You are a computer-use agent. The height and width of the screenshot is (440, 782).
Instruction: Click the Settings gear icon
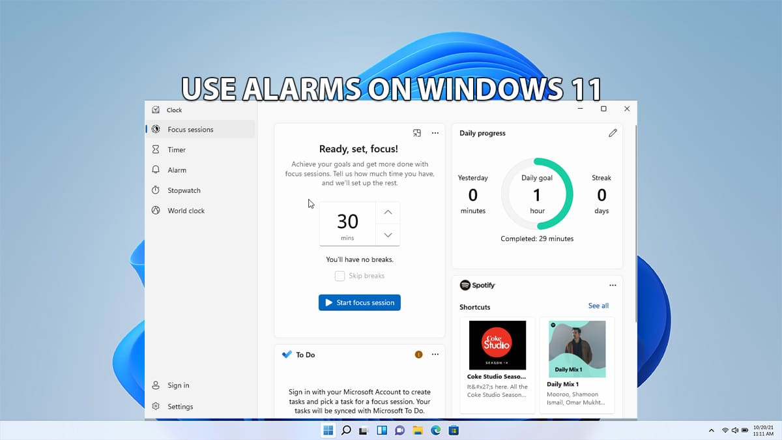(156, 406)
